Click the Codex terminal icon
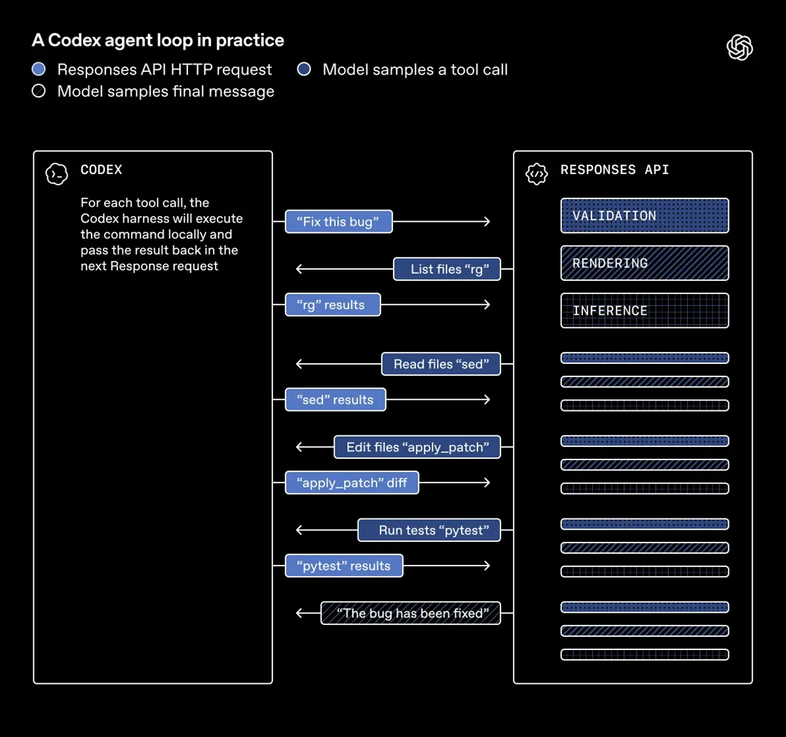Viewport: 786px width, 737px height. click(x=57, y=174)
